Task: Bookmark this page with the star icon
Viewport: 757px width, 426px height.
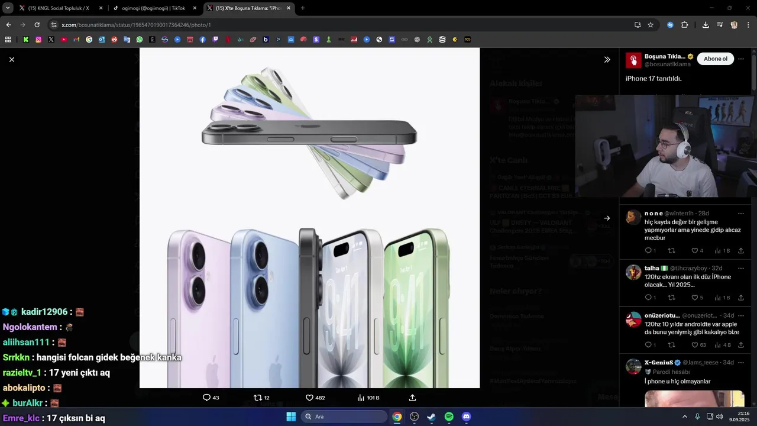Action: coord(651,25)
